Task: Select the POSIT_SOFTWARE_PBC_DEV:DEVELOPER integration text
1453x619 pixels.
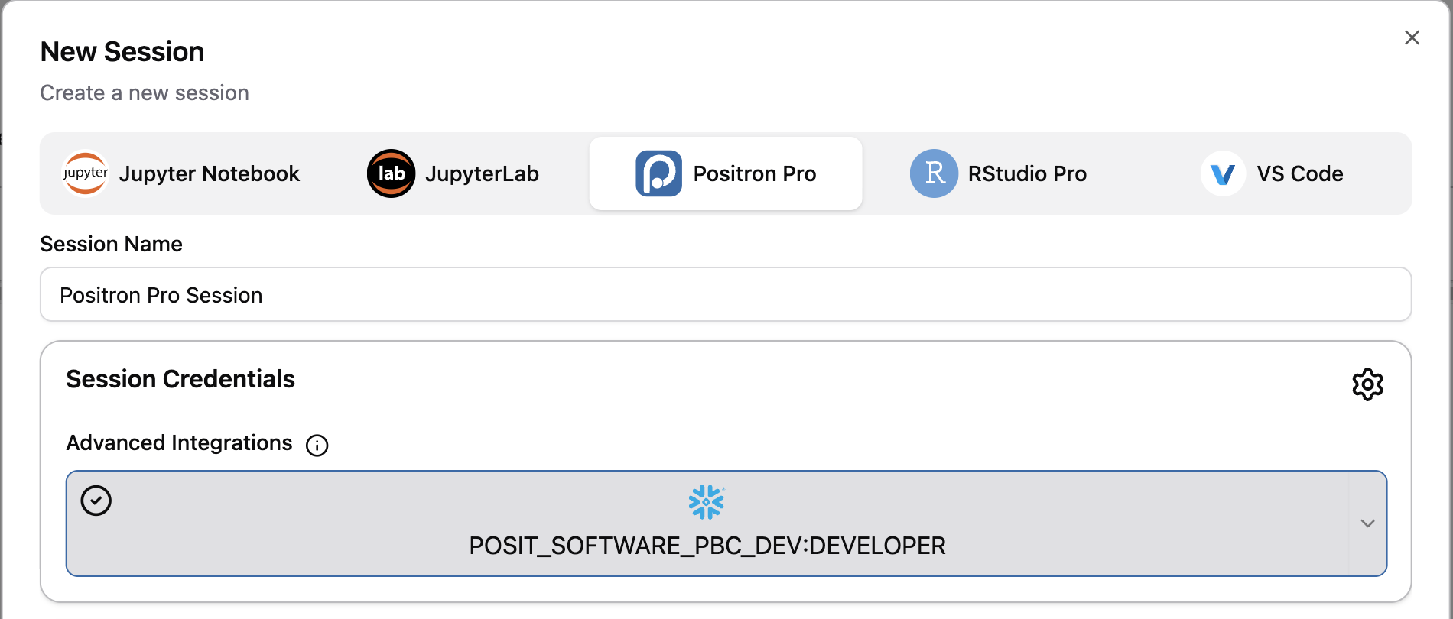Action: coord(707,546)
